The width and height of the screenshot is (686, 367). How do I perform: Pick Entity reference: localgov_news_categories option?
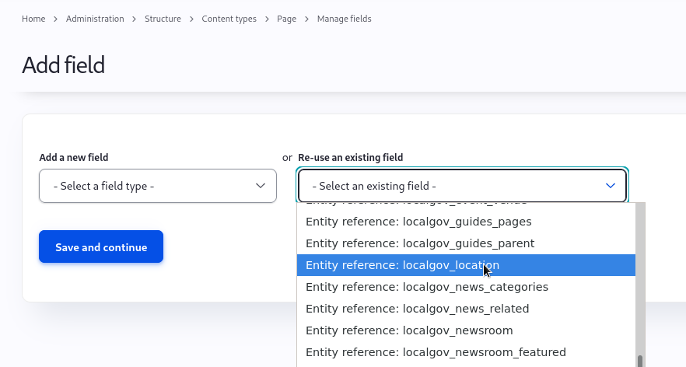[466, 287]
